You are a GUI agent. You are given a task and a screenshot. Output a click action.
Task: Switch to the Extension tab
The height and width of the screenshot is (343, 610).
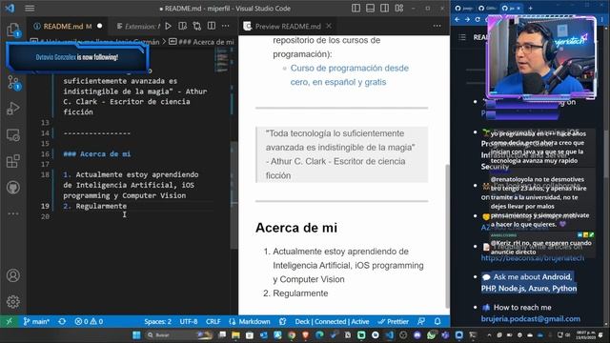[x=138, y=26]
